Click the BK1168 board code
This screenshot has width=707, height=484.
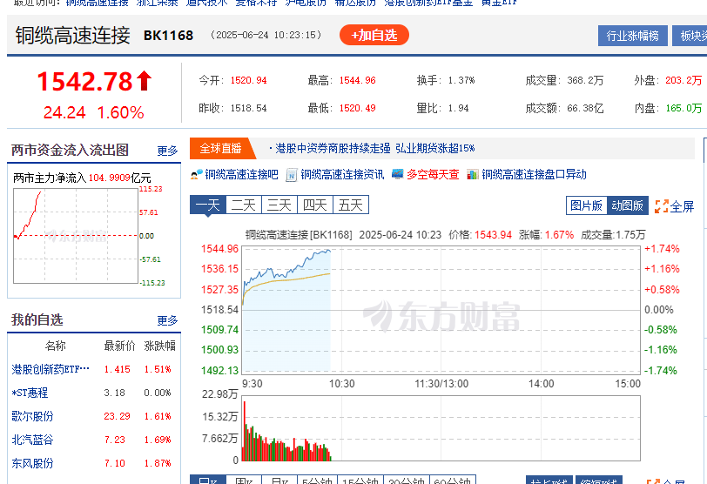click(x=168, y=36)
